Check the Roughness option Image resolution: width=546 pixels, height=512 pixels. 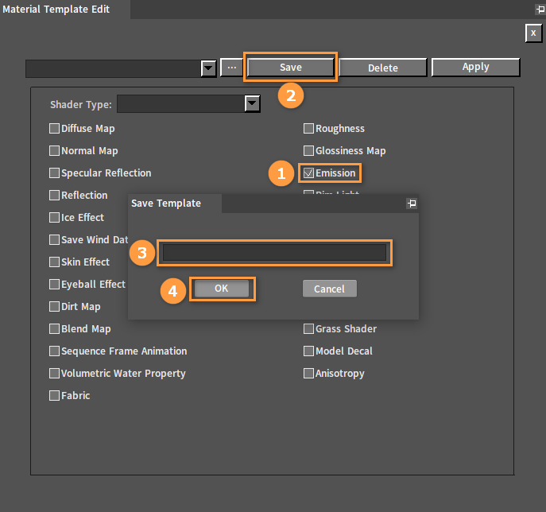click(x=309, y=129)
